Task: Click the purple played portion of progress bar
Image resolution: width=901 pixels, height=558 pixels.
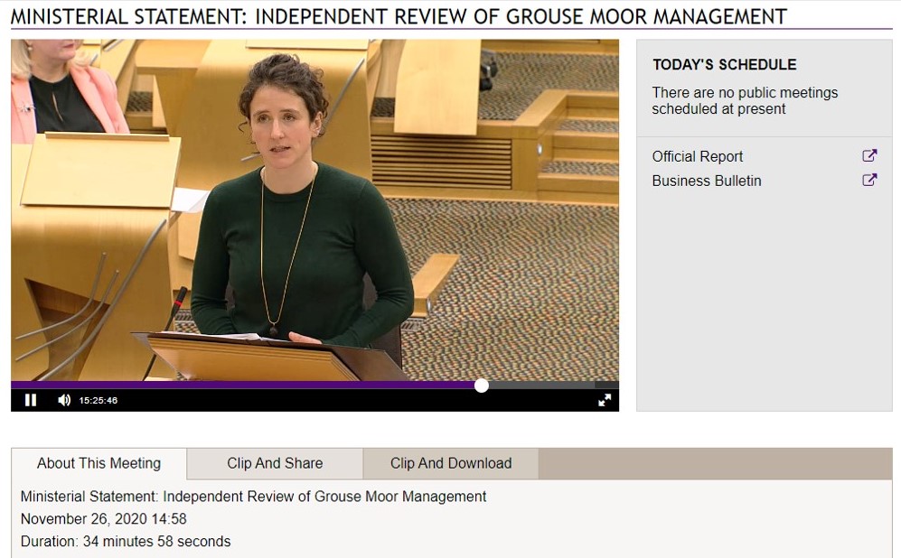Action: [244, 386]
